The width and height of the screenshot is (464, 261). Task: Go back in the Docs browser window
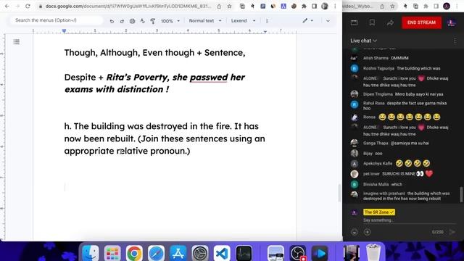(x=7, y=6)
